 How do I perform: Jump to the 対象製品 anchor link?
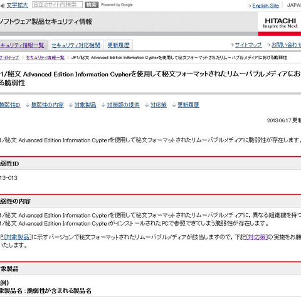[x=85, y=105]
